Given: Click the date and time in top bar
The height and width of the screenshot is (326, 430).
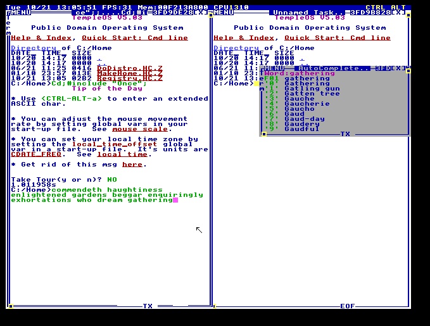Looking at the screenshot, I should tap(51, 8).
